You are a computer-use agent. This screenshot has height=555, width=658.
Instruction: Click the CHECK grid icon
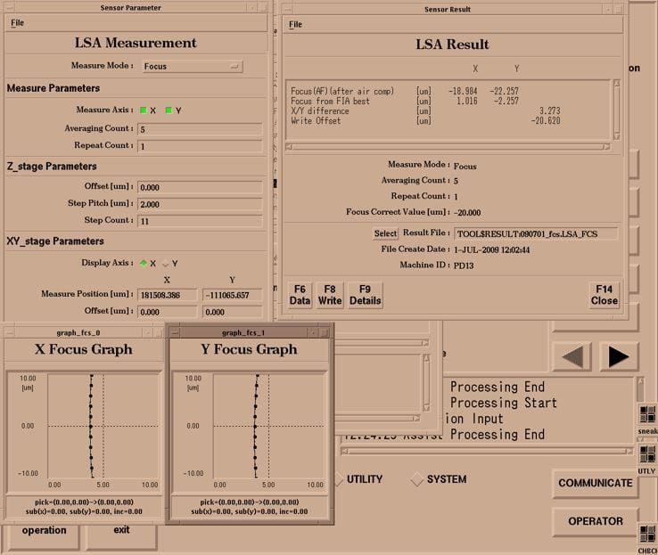pyautogui.click(x=647, y=534)
